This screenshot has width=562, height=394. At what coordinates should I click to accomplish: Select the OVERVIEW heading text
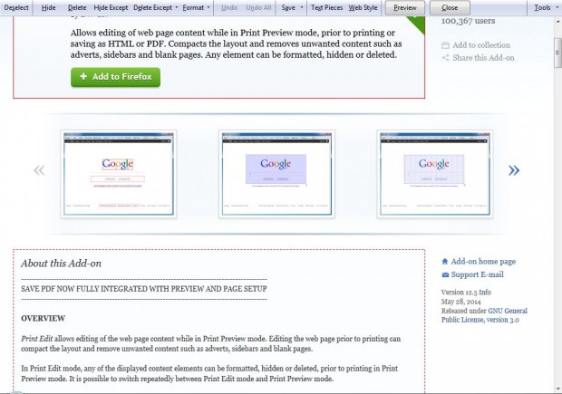tap(43, 319)
